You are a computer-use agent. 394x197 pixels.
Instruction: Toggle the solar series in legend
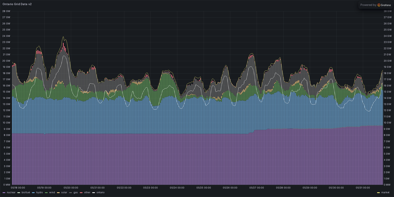[x=64, y=192]
